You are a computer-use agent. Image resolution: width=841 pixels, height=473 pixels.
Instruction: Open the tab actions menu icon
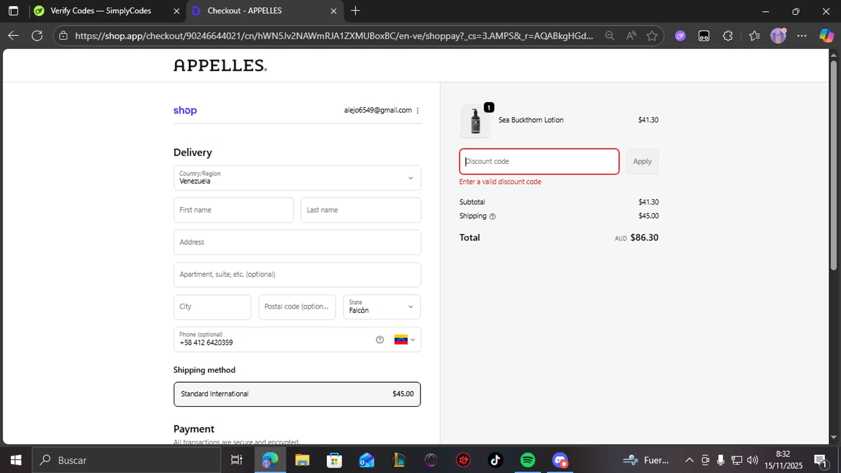(x=13, y=11)
